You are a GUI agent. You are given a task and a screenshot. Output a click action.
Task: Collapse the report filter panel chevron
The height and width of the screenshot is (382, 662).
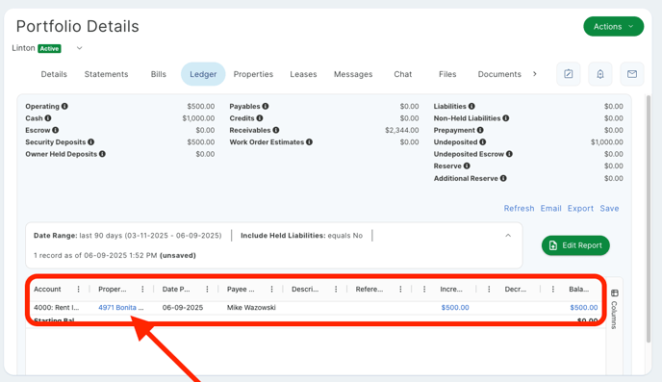point(508,236)
